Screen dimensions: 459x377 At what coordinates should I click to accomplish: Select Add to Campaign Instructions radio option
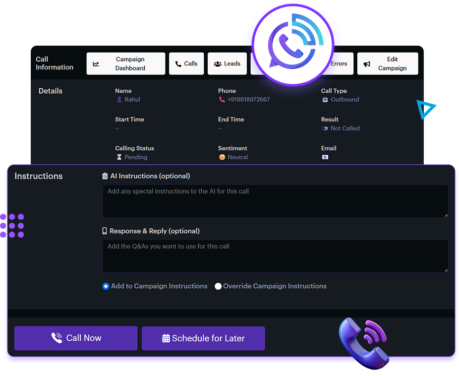coord(106,286)
